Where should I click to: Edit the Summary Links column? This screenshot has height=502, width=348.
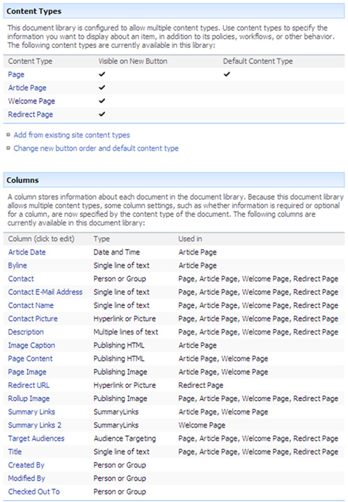31,412
